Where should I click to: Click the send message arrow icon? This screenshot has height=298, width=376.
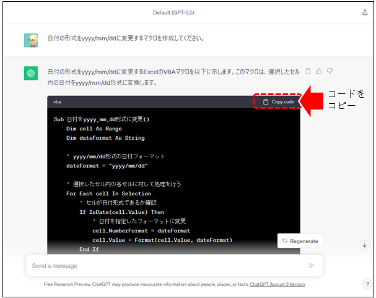(312, 265)
